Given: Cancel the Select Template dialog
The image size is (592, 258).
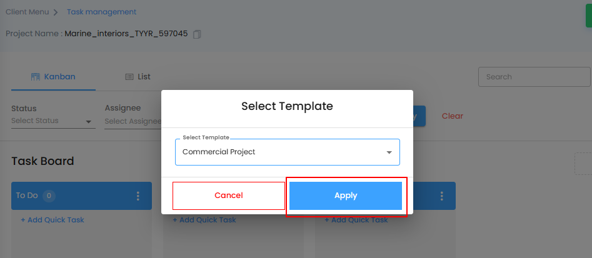Looking at the screenshot, I should pos(228,196).
